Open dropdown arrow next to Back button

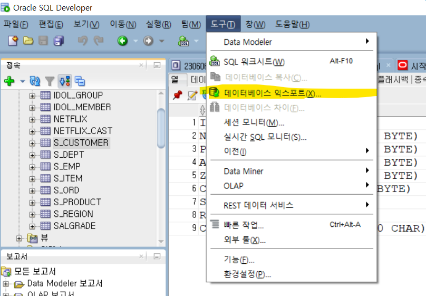[x=135, y=41]
